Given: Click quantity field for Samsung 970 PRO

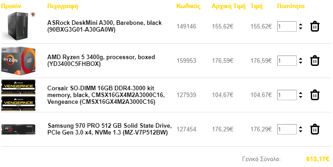Looking at the screenshot, I should (287, 130).
